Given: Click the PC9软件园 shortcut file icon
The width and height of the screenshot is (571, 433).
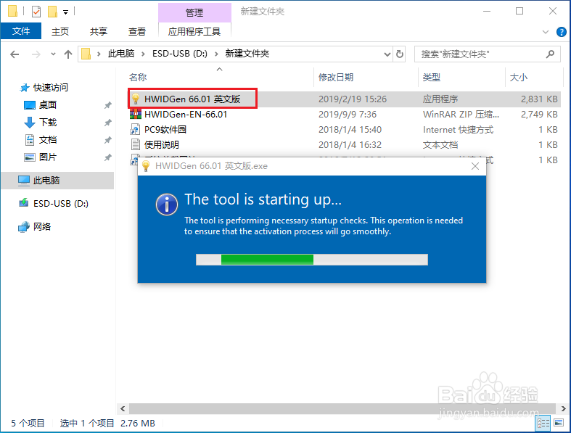Looking at the screenshot, I should (136, 129).
